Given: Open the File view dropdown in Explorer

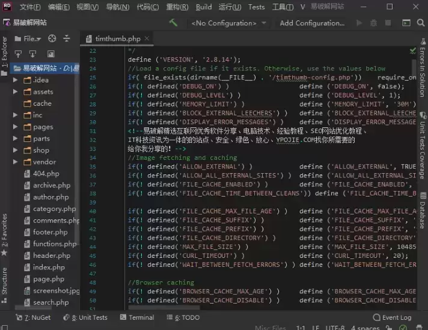Looking at the screenshot, I should coord(28,38).
